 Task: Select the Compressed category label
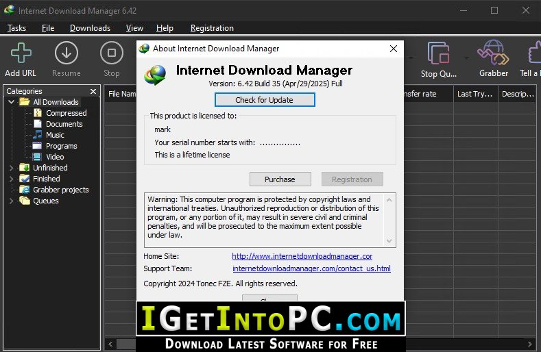(67, 113)
